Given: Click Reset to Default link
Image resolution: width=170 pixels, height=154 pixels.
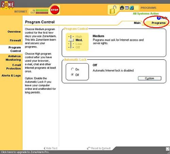Looking at the screenshot, I should [x=99, y=148].
